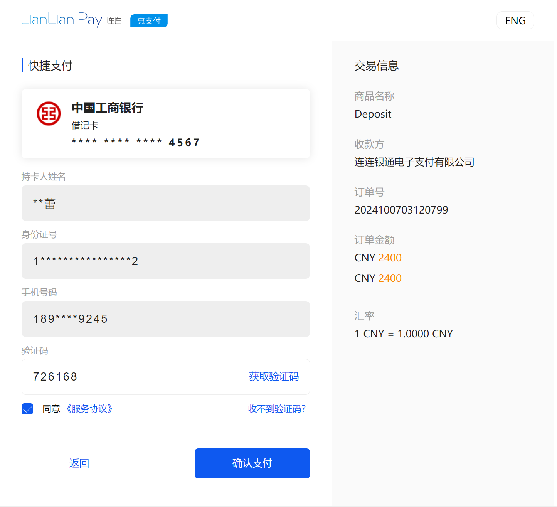
Task: Click 收不到验证码? for verification help
Action: (277, 409)
